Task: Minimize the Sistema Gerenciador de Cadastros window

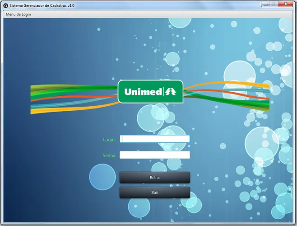Action: pos(265,5)
